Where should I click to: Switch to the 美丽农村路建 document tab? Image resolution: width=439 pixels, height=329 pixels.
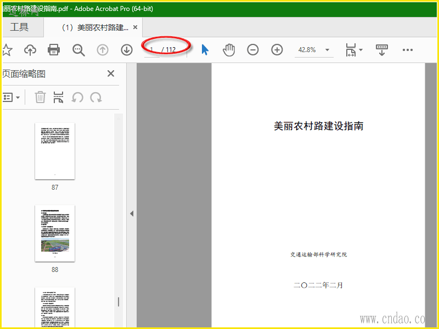coord(94,27)
